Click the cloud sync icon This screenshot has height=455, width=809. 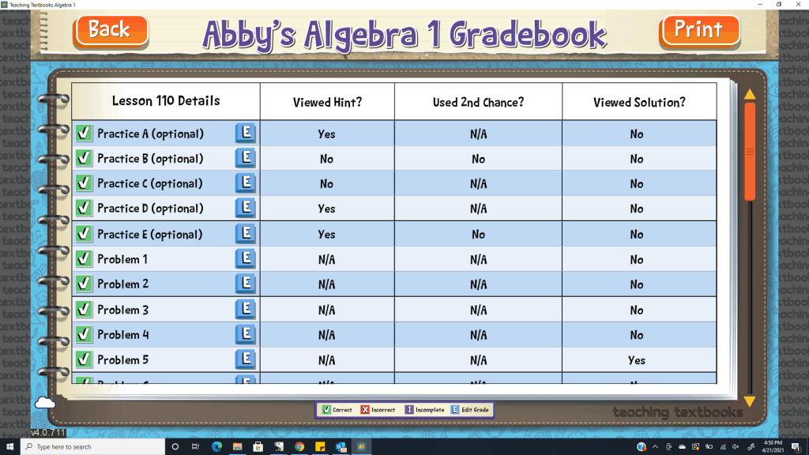tap(45, 402)
